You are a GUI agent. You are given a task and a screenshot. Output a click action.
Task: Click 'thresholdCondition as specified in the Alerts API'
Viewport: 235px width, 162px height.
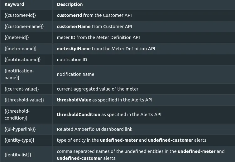click(x=109, y=115)
